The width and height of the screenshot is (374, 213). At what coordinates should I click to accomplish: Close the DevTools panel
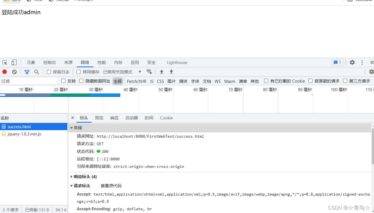pyautogui.click(x=372, y=62)
